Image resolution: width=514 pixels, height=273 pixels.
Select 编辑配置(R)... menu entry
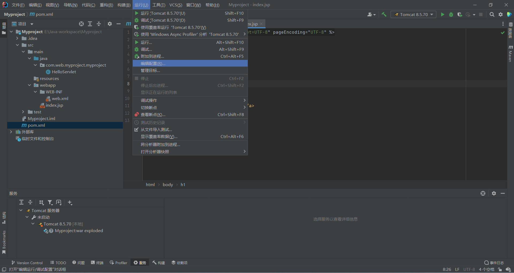point(190,63)
